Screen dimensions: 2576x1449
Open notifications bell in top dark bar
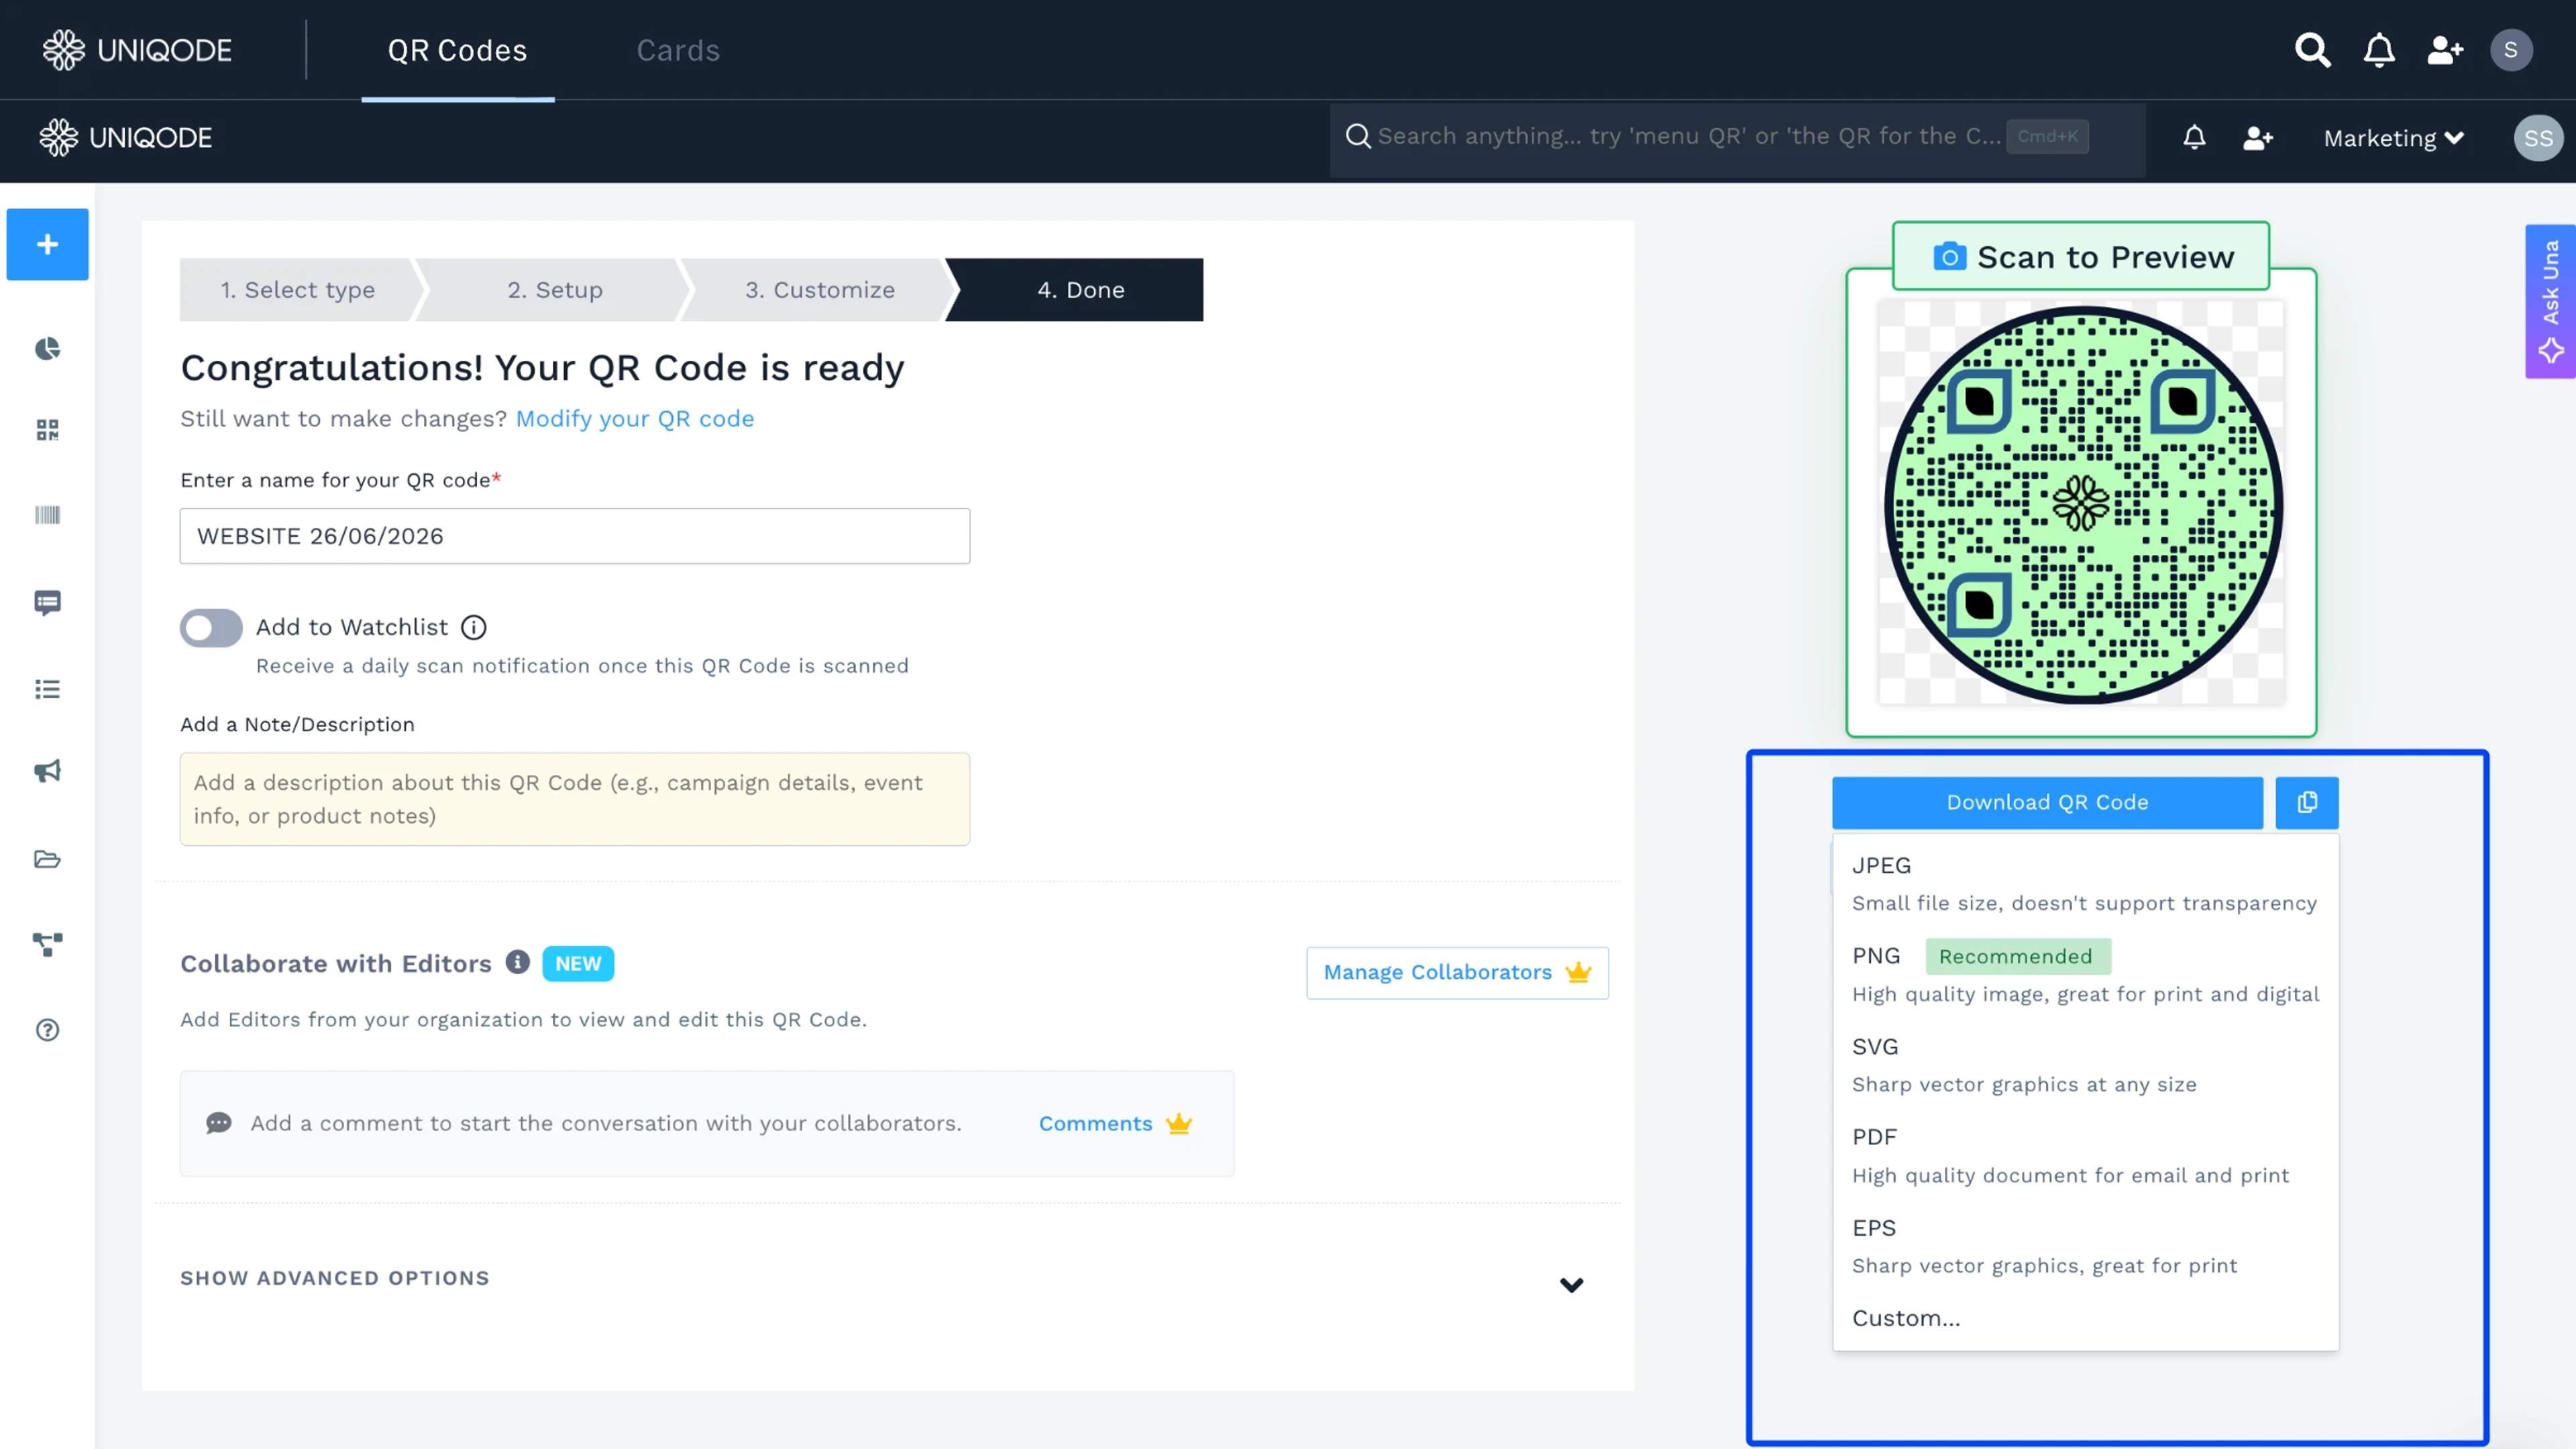(2379, 50)
